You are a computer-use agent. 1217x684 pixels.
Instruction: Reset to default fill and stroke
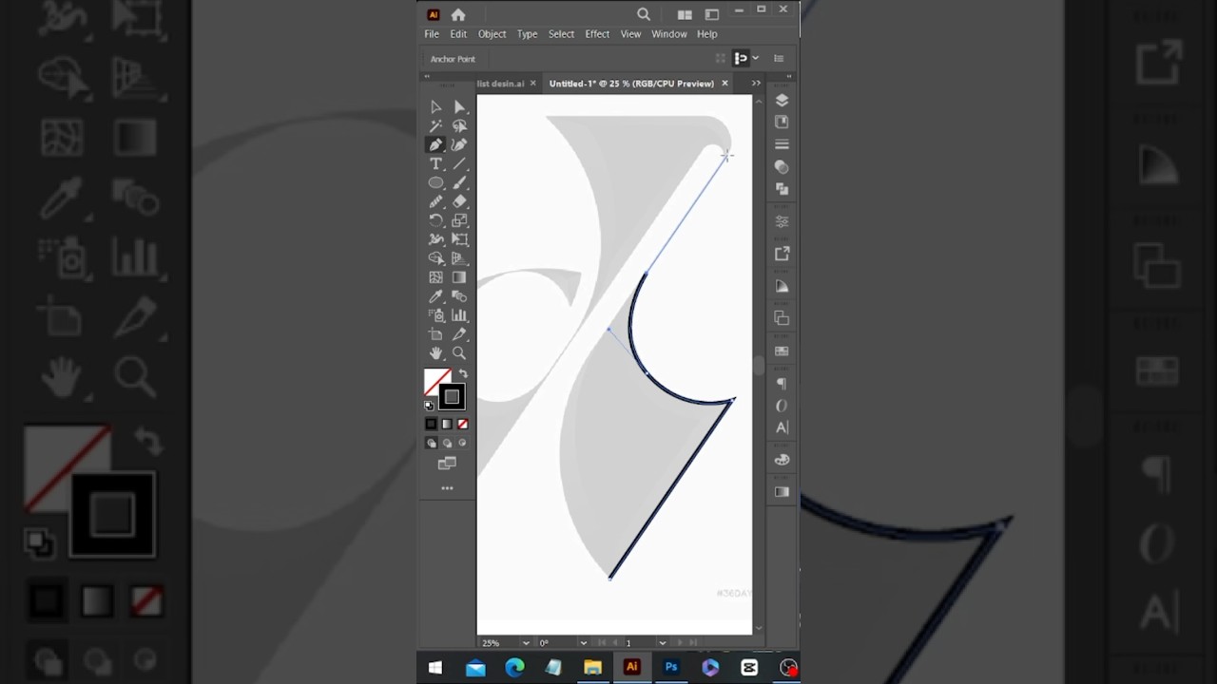(429, 406)
